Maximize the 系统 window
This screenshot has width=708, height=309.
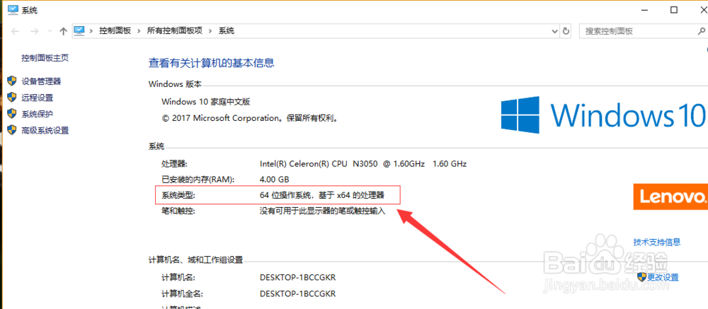pyautogui.click(x=674, y=9)
